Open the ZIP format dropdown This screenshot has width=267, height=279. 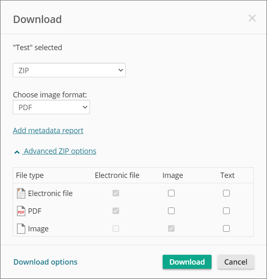(69, 70)
